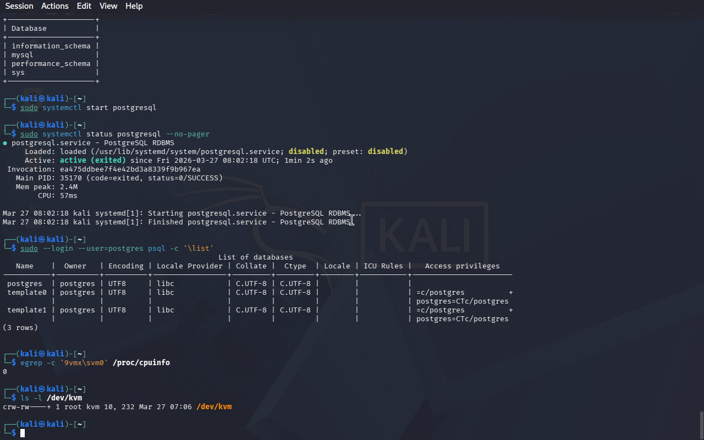
Task: Click /proc/cpuinfo in the egrep command
Action: 141,363
